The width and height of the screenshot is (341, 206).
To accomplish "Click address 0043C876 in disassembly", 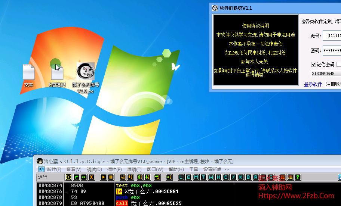I will [50, 191].
